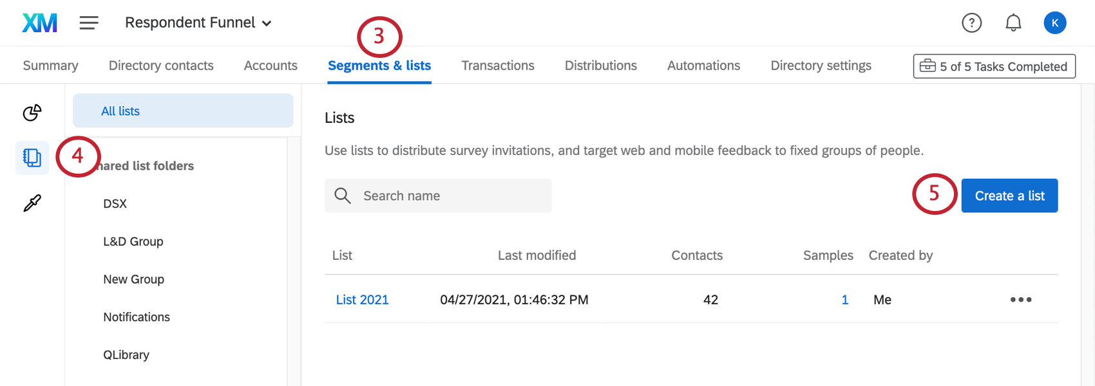The height and width of the screenshot is (386, 1095).
Task: Select the lists sidebar icon
Action: 32,158
